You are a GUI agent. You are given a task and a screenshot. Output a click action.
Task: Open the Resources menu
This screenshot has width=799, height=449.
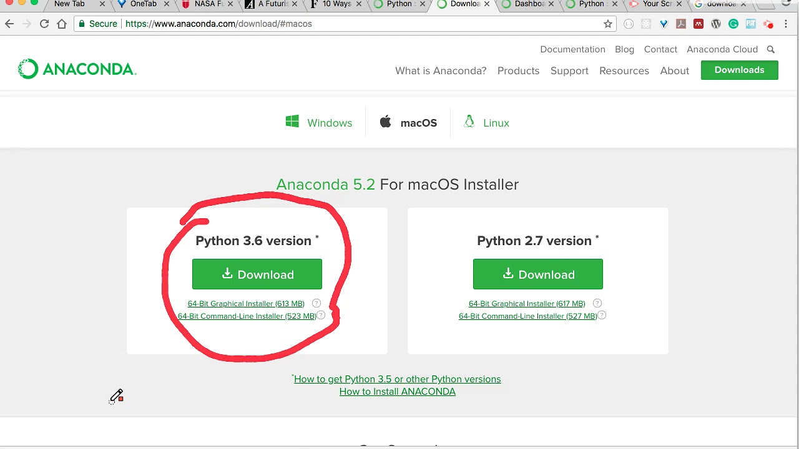click(x=624, y=70)
